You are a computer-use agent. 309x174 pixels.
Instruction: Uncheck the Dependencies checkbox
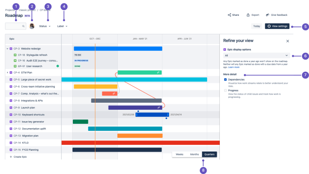point(225,80)
